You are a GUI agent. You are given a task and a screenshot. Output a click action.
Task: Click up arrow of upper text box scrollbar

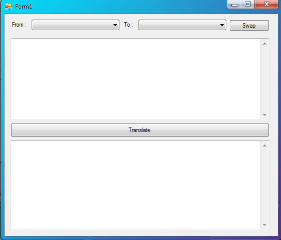click(x=264, y=44)
